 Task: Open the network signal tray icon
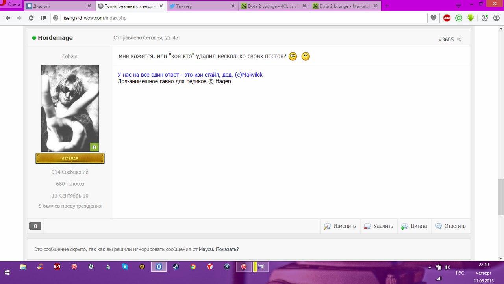click(x=439, y=278)
